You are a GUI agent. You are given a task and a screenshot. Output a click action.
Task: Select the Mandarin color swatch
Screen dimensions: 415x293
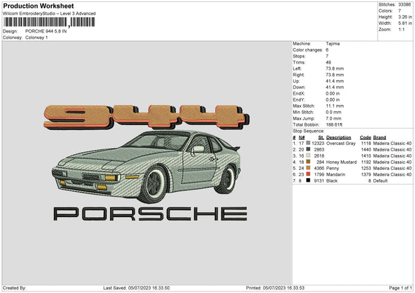(307, 174)
